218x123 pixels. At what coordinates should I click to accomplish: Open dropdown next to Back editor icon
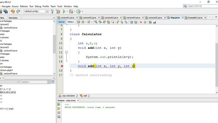pyautogui.click(x=86, y=22)
